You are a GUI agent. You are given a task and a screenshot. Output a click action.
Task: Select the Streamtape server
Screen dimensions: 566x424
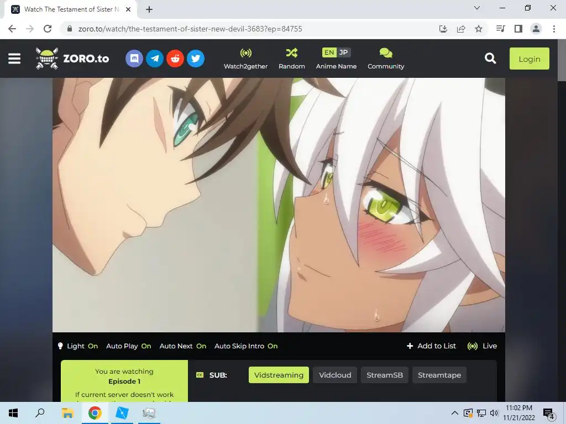[x=439, y=375]
